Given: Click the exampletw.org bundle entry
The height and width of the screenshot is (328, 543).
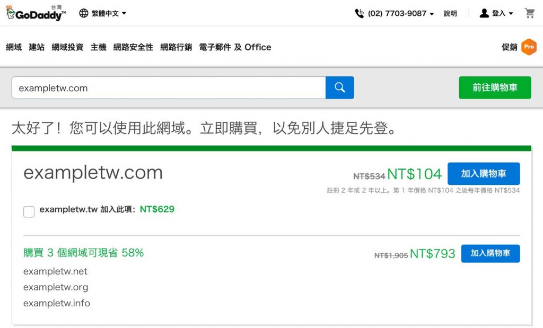Looking at the screenshot, I should pyautogui.click(x=56, y=287).
